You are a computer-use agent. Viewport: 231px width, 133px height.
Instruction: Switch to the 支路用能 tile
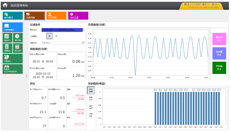pos(35,16)
